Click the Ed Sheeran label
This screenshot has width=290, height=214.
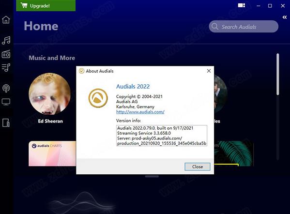point(50,121)
